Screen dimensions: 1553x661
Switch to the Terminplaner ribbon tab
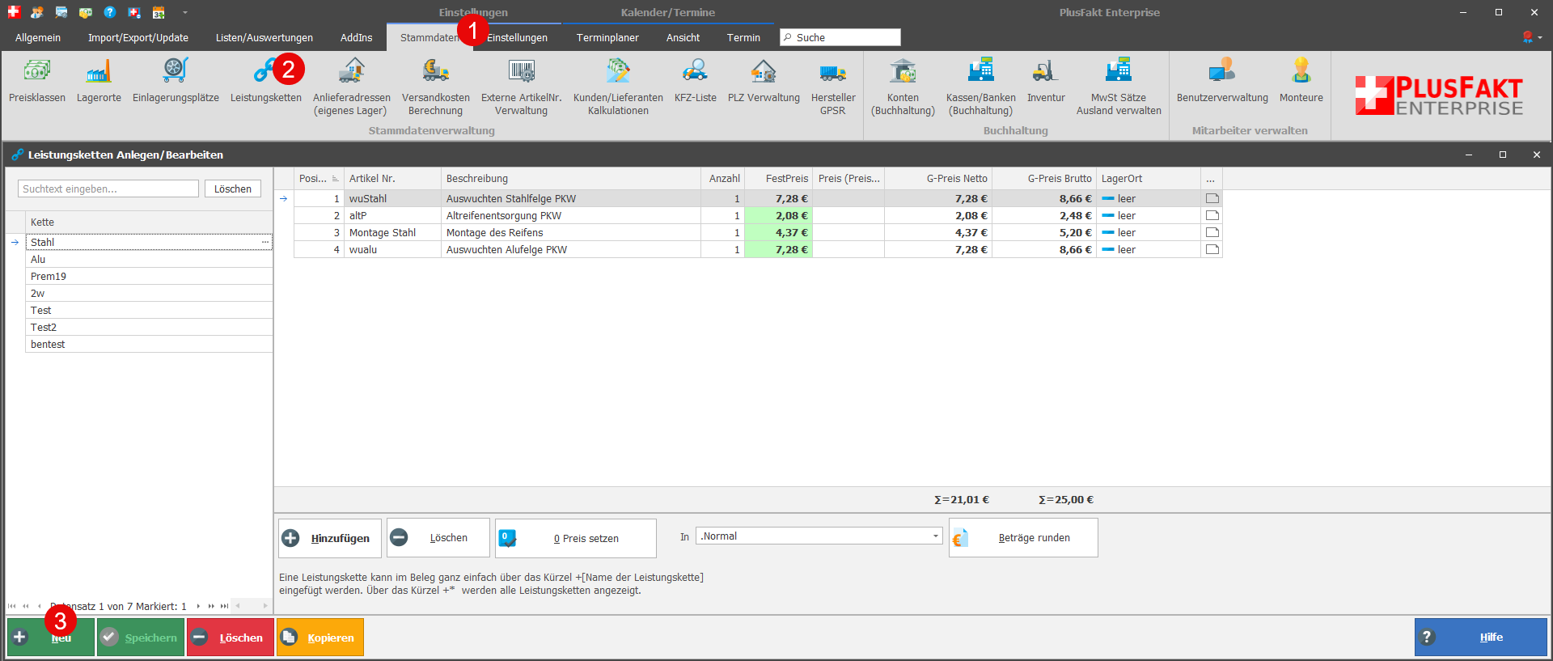pos(607,38)
